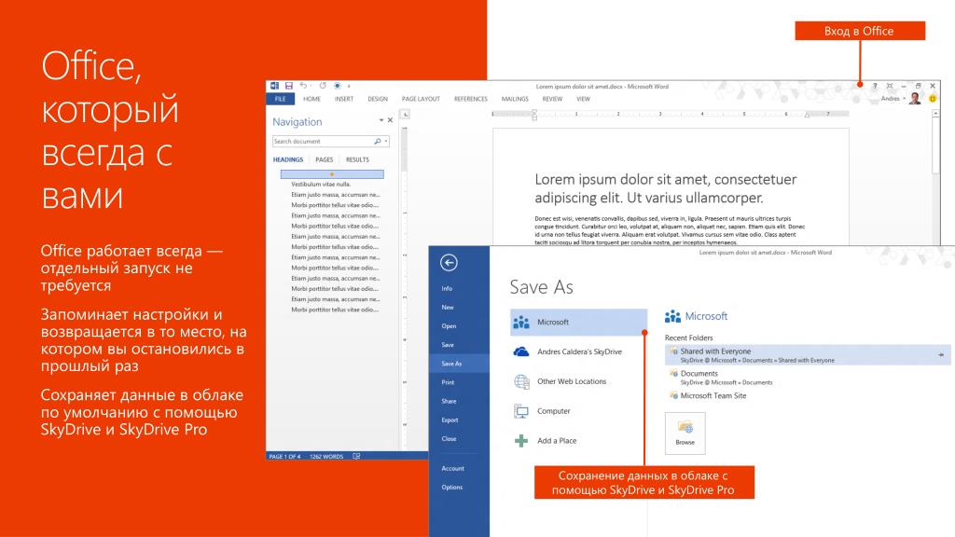This screenshot has width=955, height=537.
Task: Choose Export in Backstage menu
Action: [450, 420]
